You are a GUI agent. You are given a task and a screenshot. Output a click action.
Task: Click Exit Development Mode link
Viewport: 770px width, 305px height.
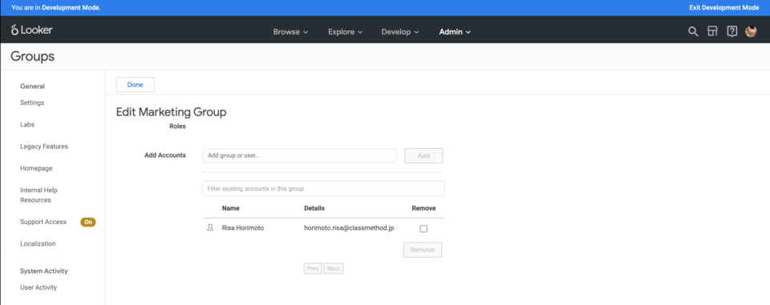point(723,8)
